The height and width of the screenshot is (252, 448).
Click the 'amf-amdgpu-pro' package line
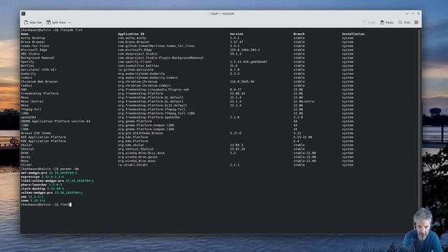pos(49,173)
